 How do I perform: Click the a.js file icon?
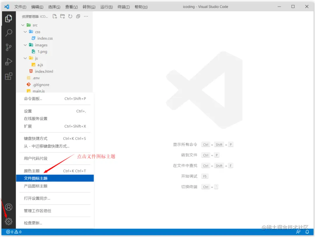[x=33, y=65]
